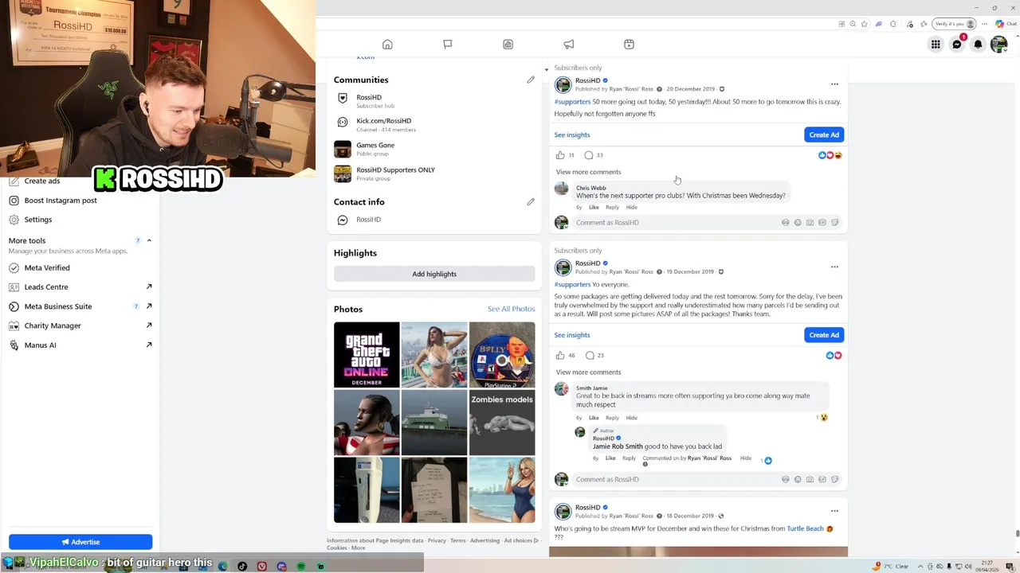
Task: Open the Pages flag icon in top navigation
Action: coord(448,45)
